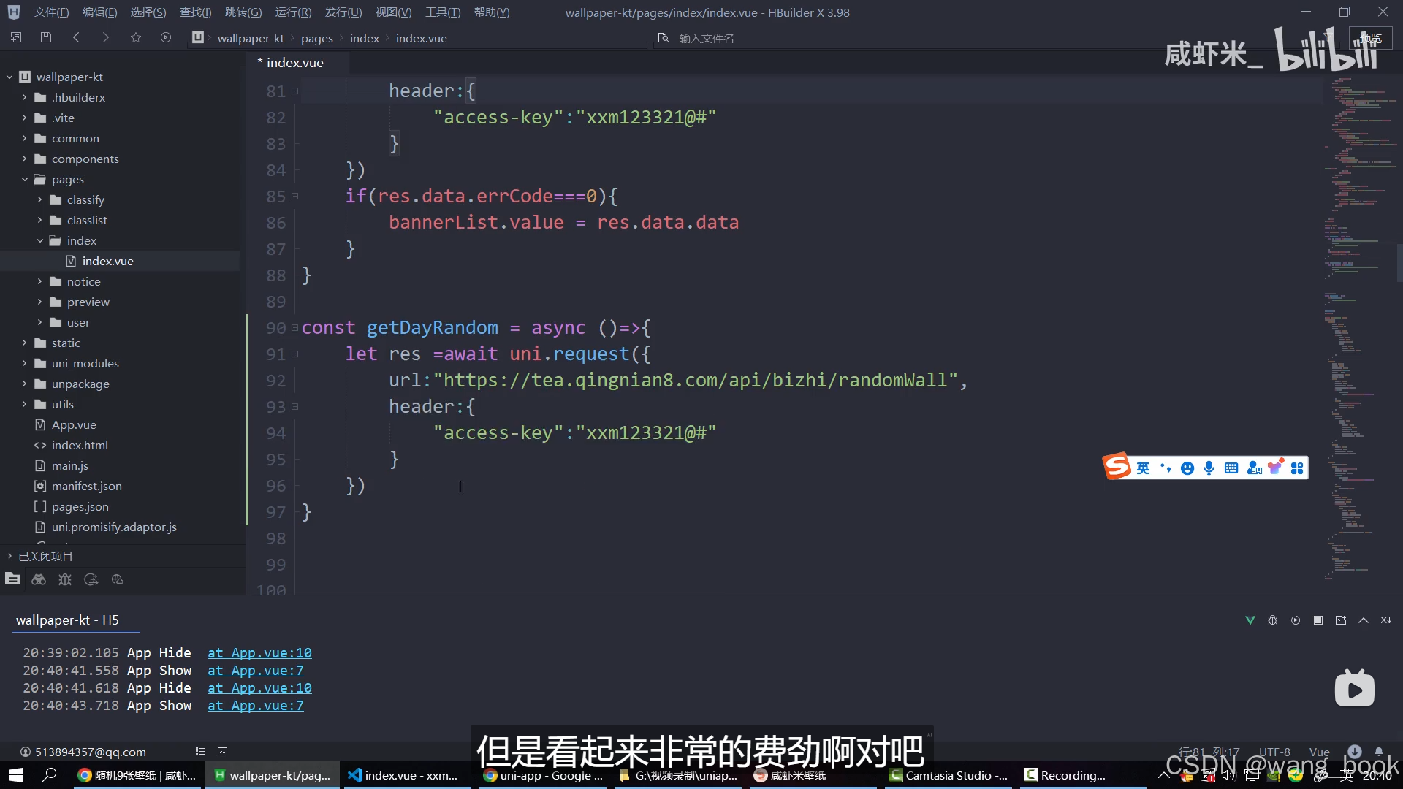This screenshot has width=1403, height=789.
Task: Click the debug bug icon in console
Action: (1272, 620)
